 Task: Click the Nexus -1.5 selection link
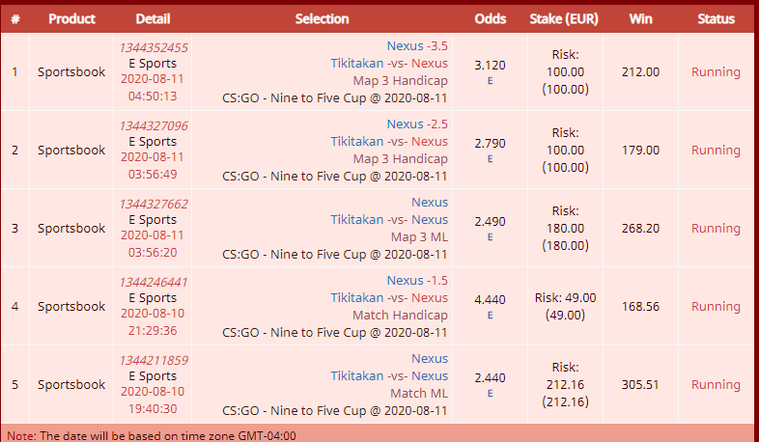click(417, 281)
